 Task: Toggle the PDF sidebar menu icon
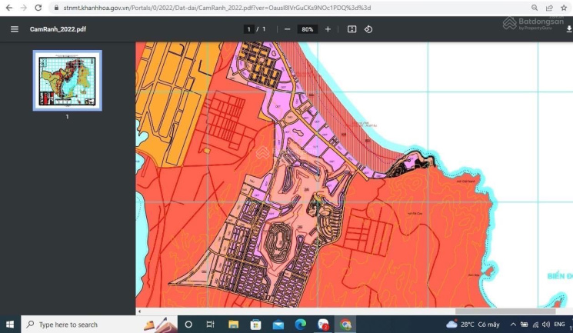[x=15, y=29]
